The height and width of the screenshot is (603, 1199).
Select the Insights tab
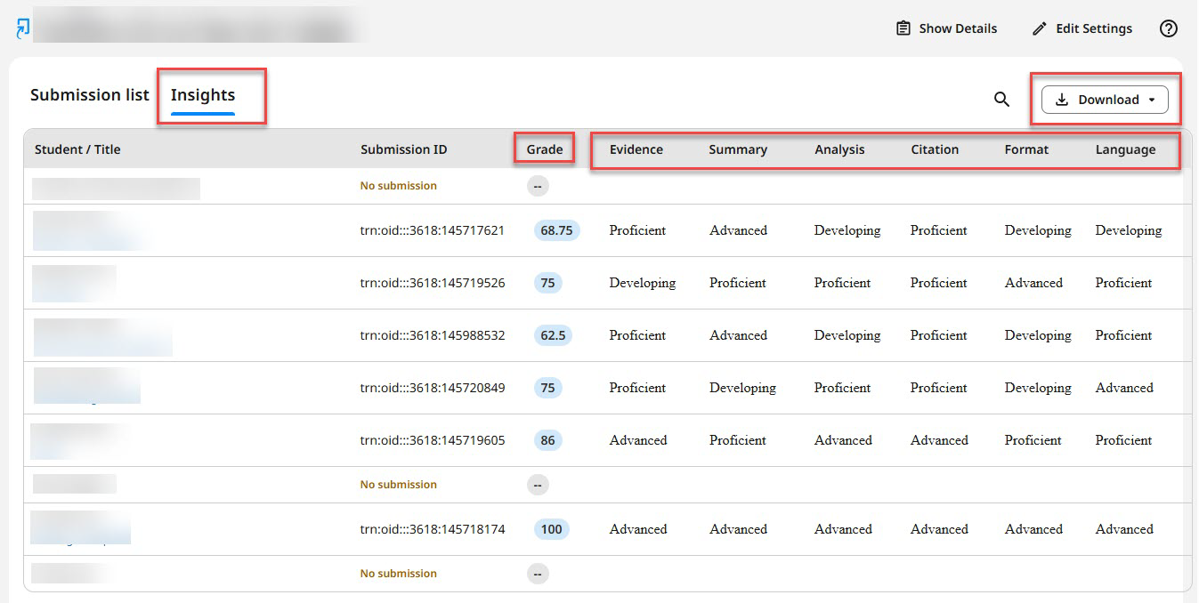[x=203, y=95]
